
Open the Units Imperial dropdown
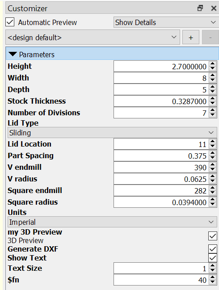[x=112, y=222]
